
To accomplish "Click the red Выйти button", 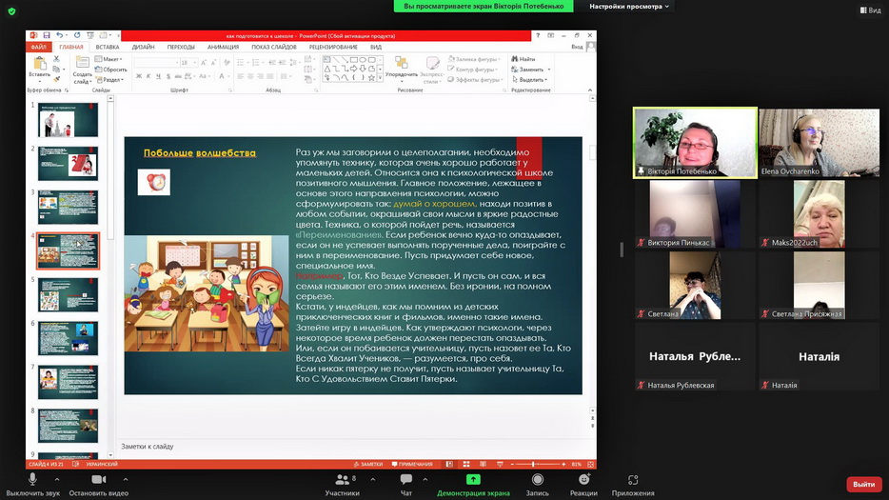I will point(863,484).
